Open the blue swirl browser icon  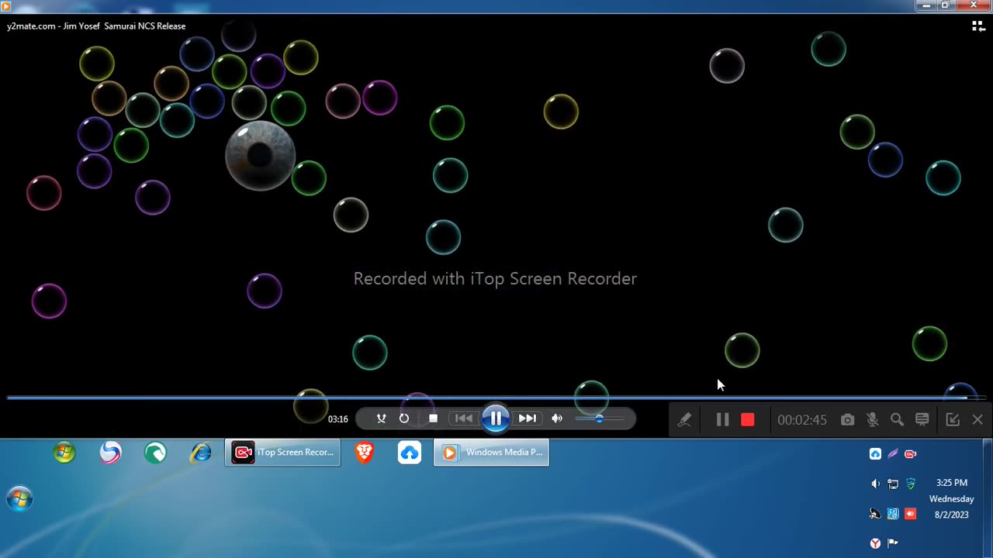[110, 453]
